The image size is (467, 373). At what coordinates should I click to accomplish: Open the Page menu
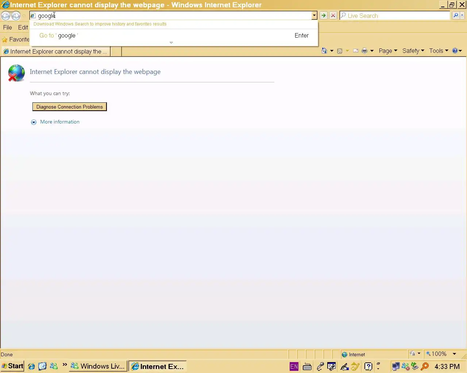pyautogui.click(x=388, y=51)
